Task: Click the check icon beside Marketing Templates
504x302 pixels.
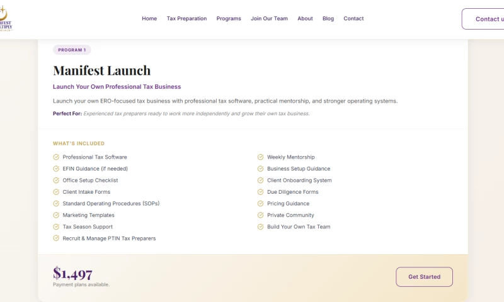Action: [56, 215]
